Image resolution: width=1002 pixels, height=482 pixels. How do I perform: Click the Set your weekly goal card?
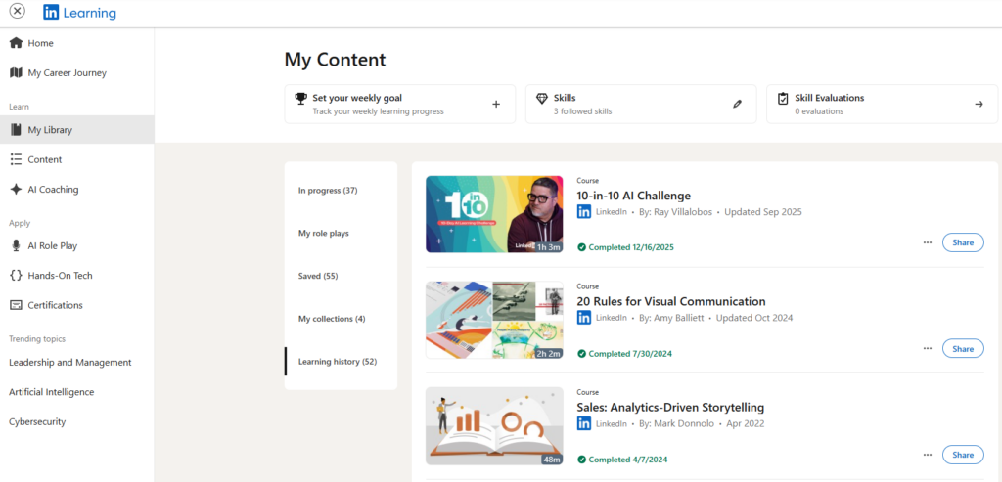pos(400,104)
